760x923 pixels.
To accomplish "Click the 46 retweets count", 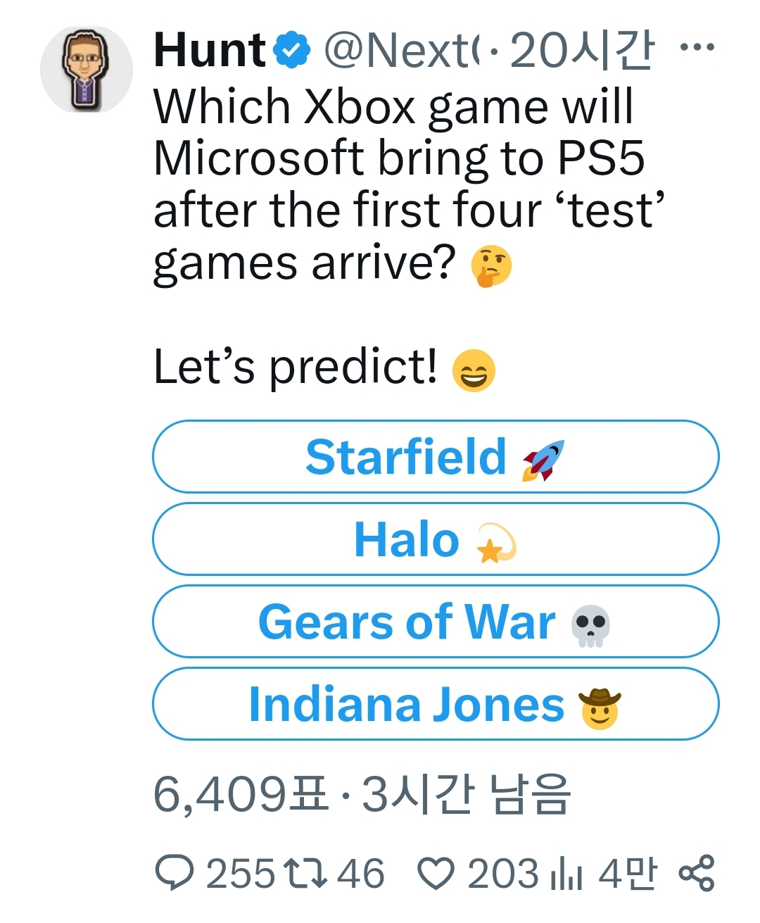I will pos(360,874).
